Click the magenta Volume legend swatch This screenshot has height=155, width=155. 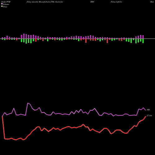2,4
